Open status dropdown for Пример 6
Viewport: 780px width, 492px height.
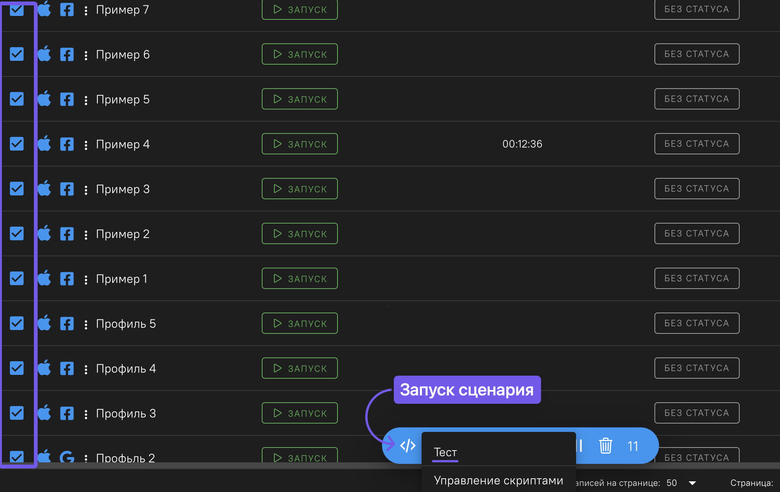(x=697, y=54)
